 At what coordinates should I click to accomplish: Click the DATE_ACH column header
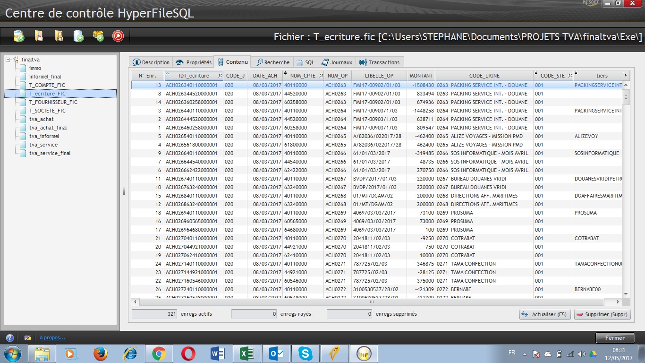(x=265, y=76)
